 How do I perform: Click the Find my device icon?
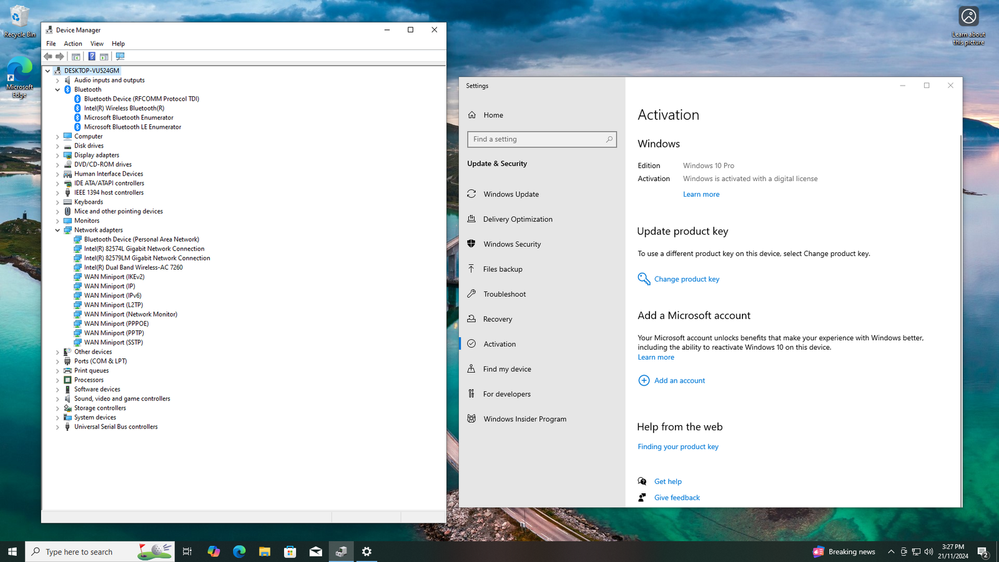click(471, 368)
